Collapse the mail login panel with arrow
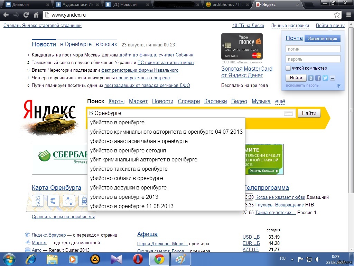The height and width of the screenshot is (266, 354). (339, 86)
